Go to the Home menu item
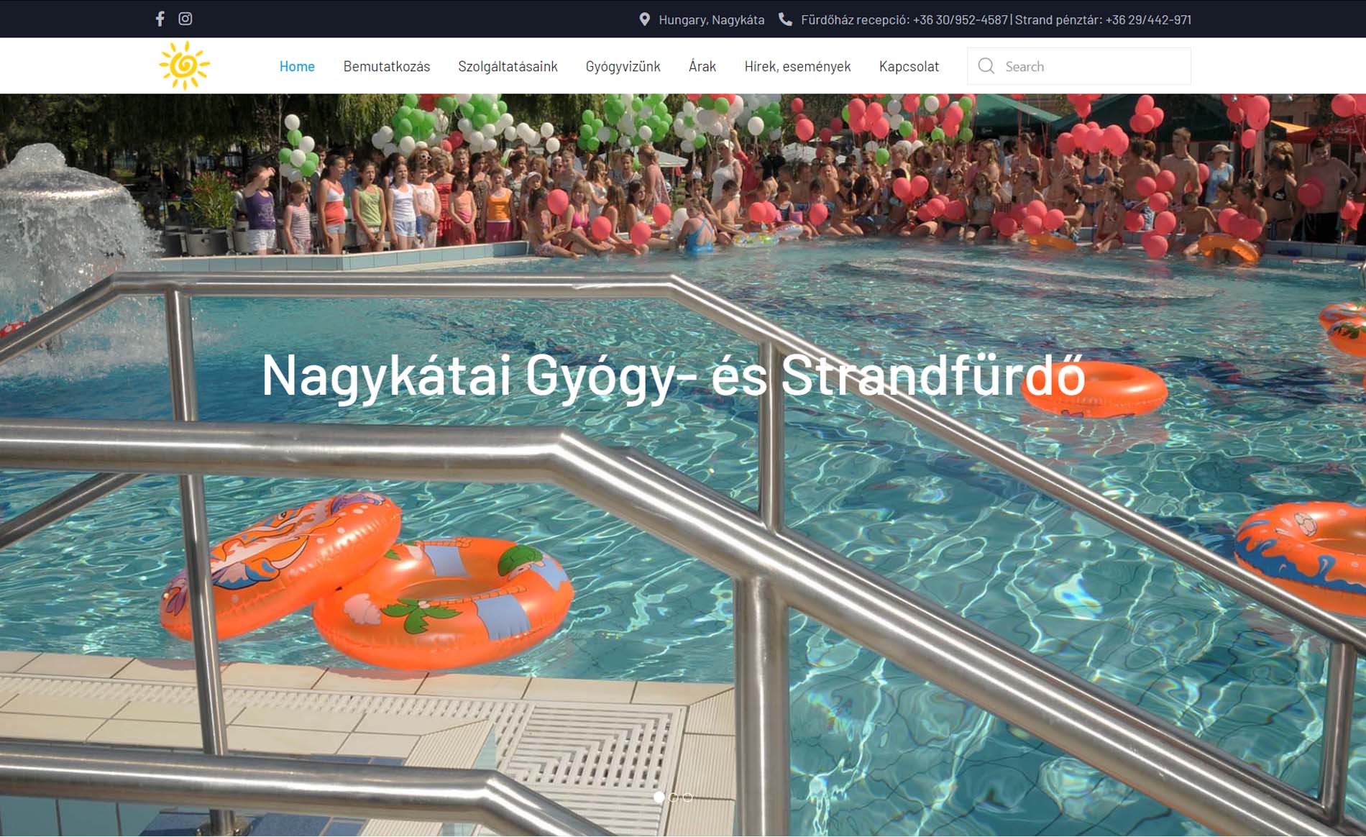The image size is (1366, 837). [297, 66]
